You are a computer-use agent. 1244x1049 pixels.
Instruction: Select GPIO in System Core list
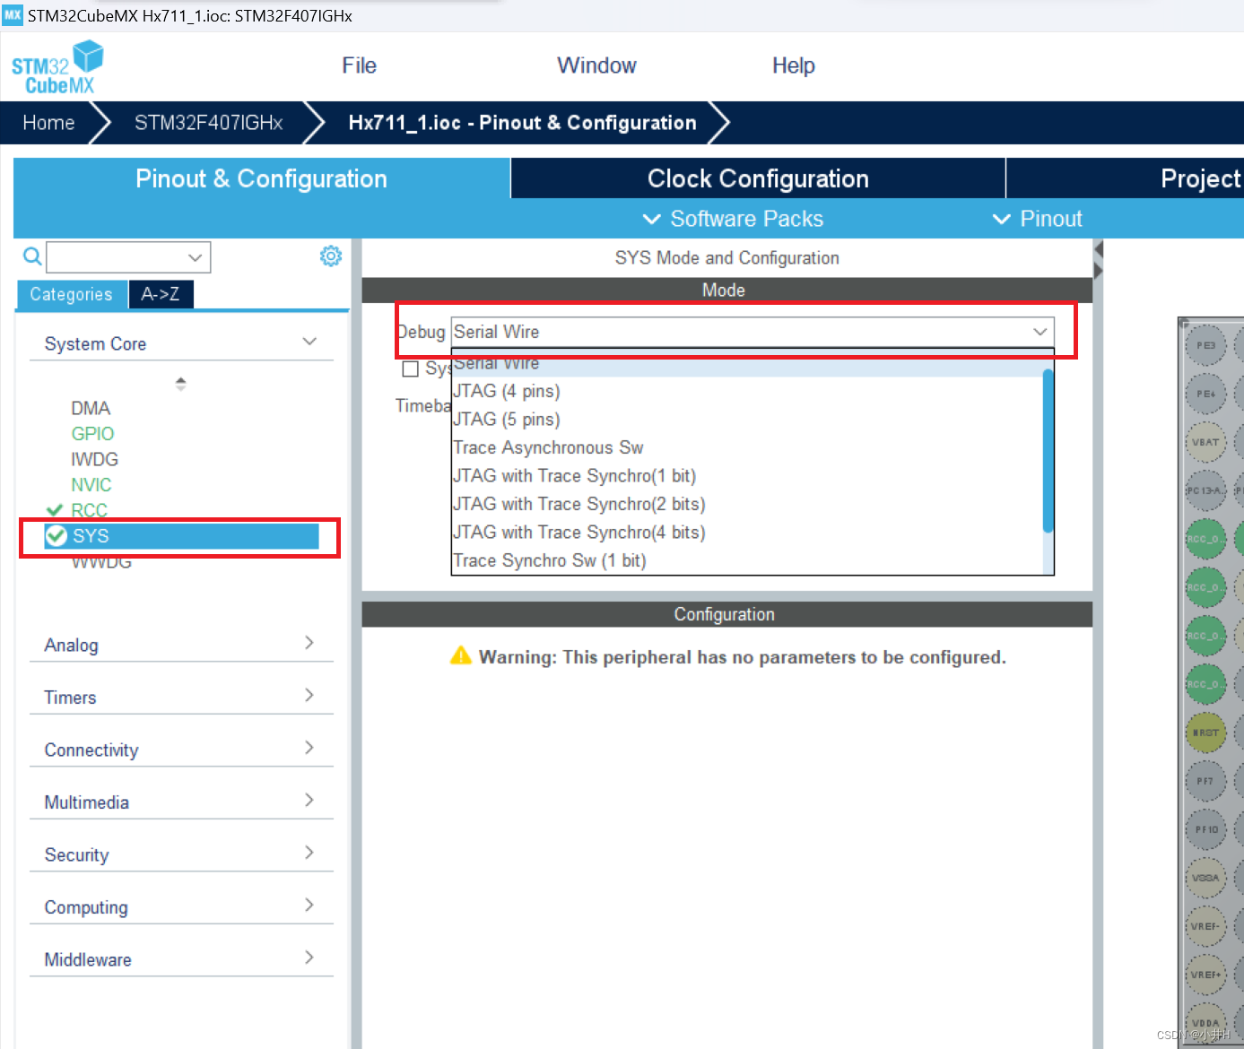(x=92, y=433)
